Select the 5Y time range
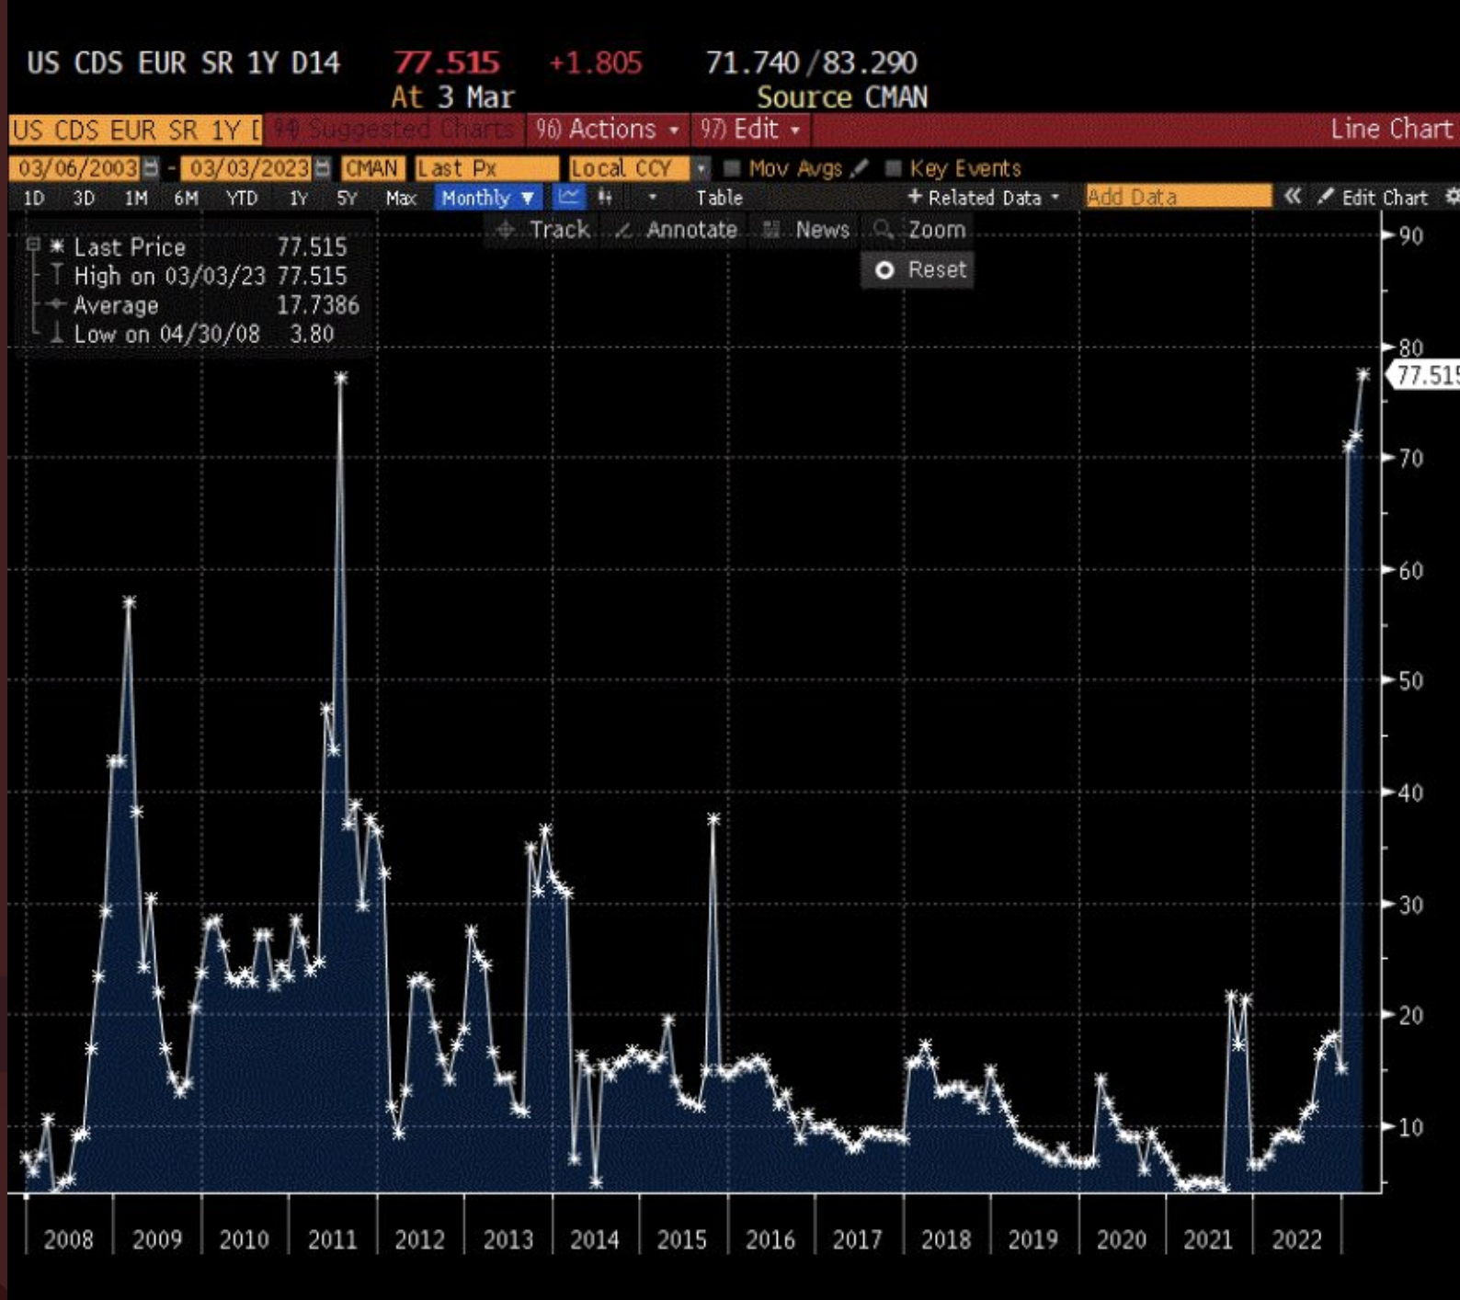The width and height of the screenshot is (1460, 1300). [x=347, y=198]
